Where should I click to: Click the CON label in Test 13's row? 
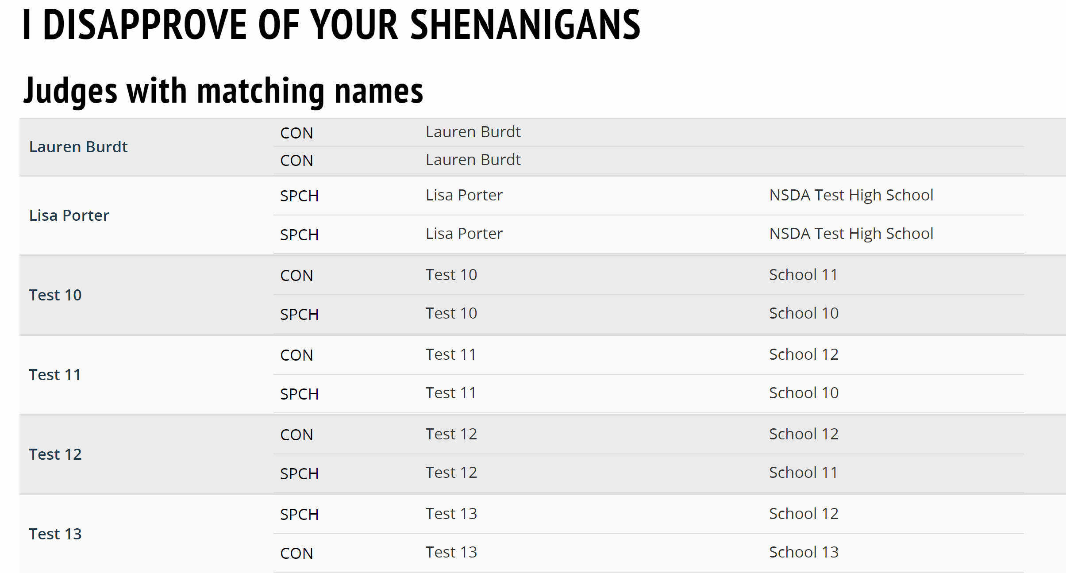click(296, 554)
